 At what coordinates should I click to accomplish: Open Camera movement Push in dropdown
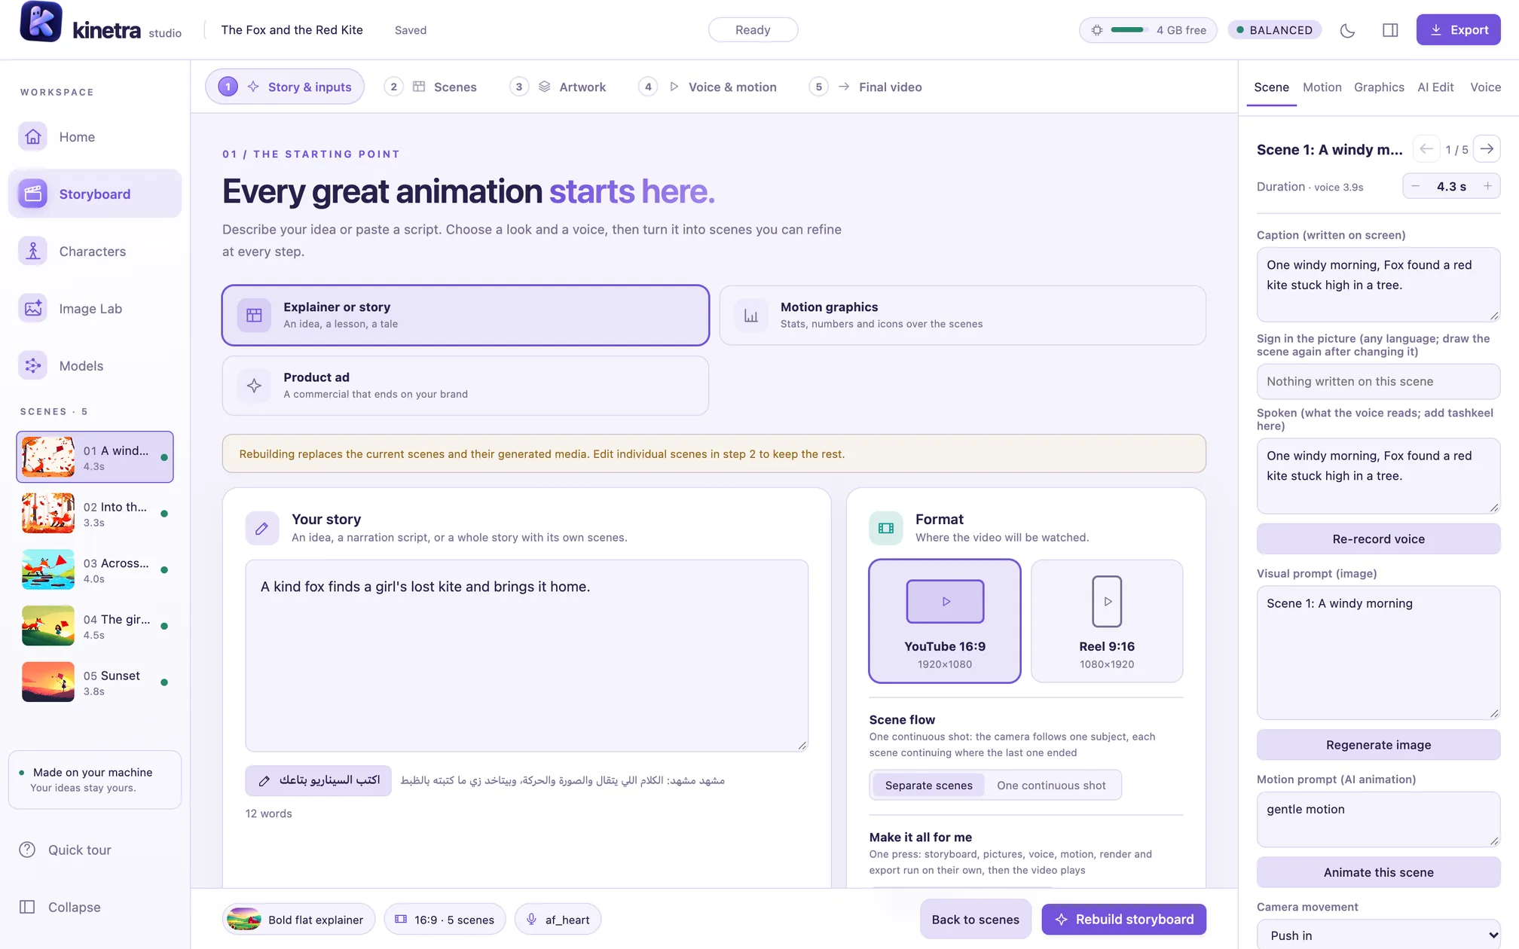[x=1378, y=935]
